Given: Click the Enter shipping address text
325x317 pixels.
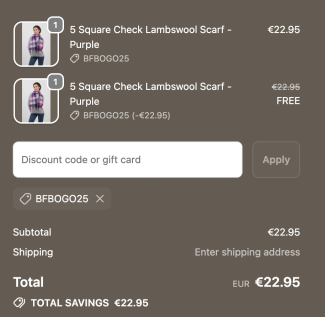Looking at the screenshot, I should point(247,252).
